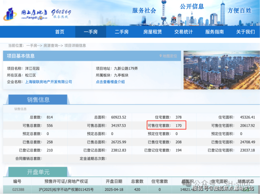Switch to the 开盘单元 tab
This screenshot has width=260, height=194.
(x=38, y=172)
